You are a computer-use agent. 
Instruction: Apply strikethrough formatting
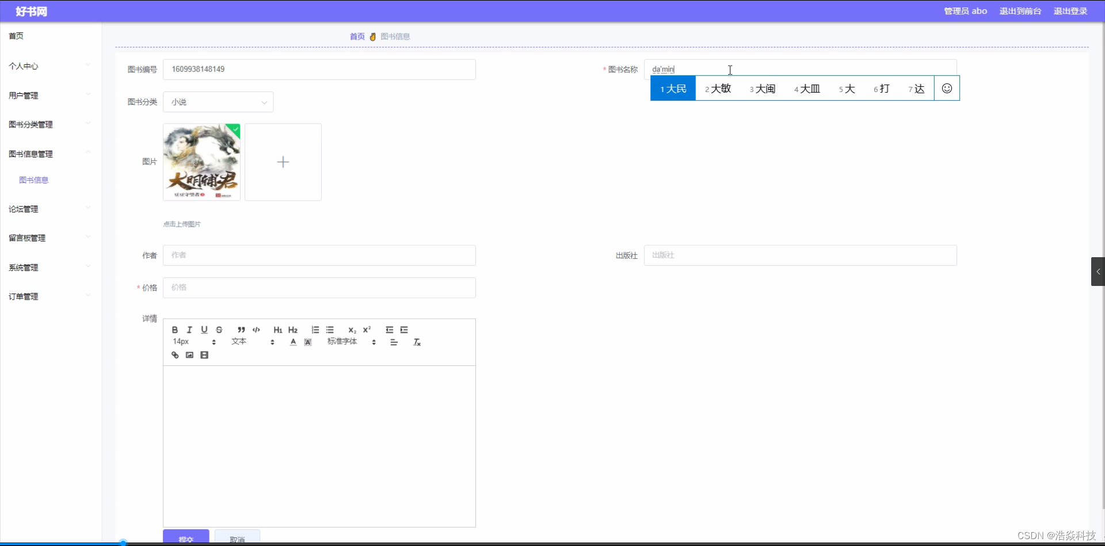click(219, 330)
